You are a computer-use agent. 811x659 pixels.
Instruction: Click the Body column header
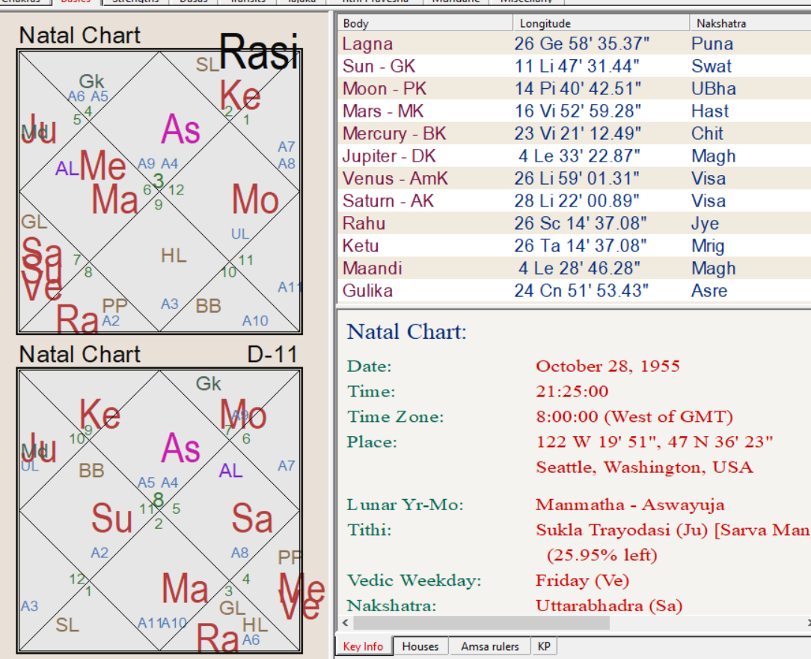point(425,23)
